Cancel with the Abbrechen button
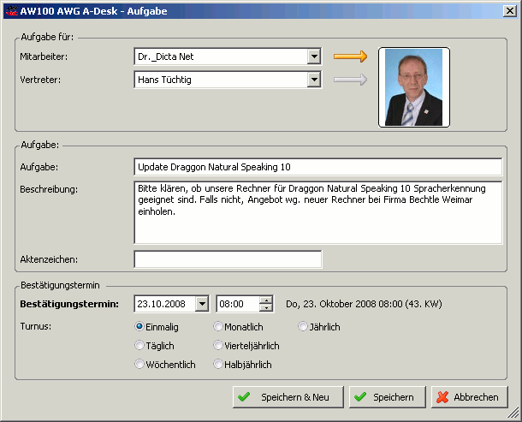This screenshot has height=422, width=522. coord(466,397)
